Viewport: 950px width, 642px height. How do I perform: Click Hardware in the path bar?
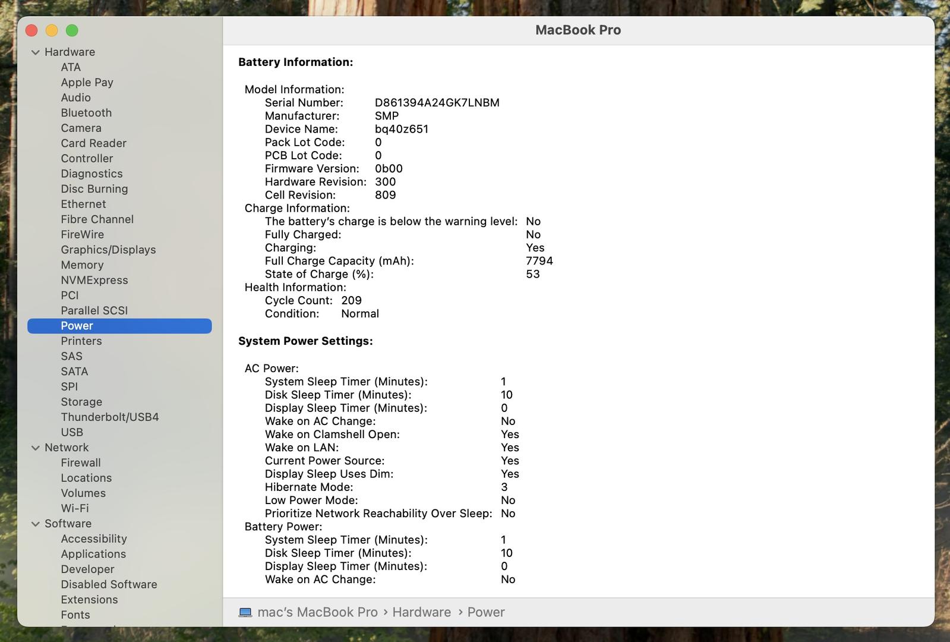click(421, 612)
